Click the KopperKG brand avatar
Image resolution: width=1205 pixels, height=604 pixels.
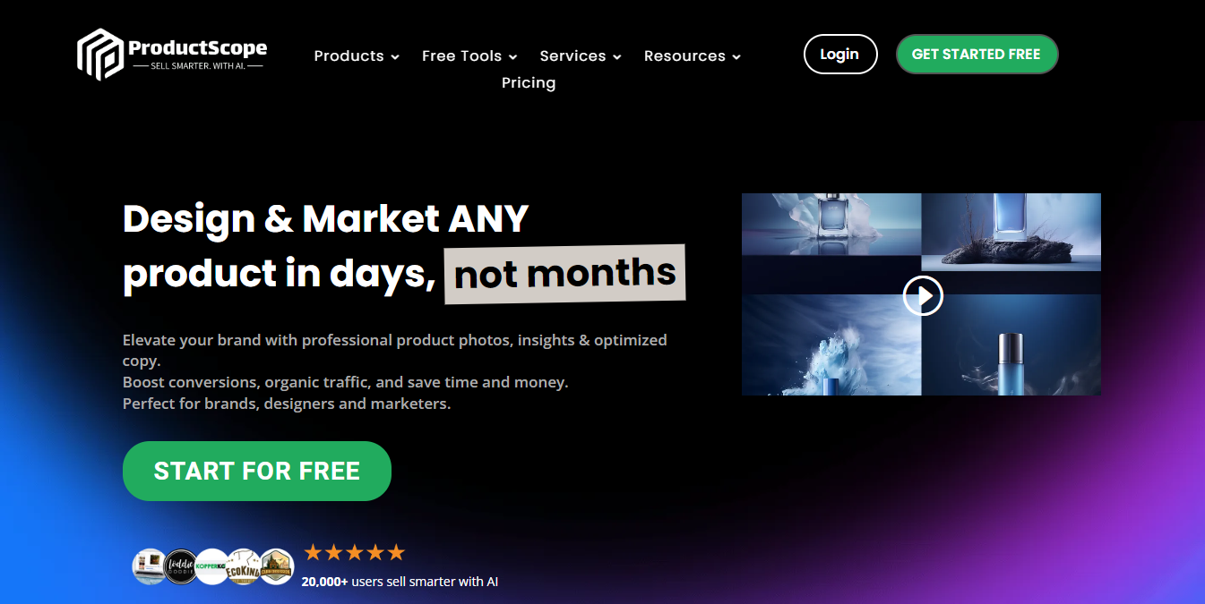212,566
